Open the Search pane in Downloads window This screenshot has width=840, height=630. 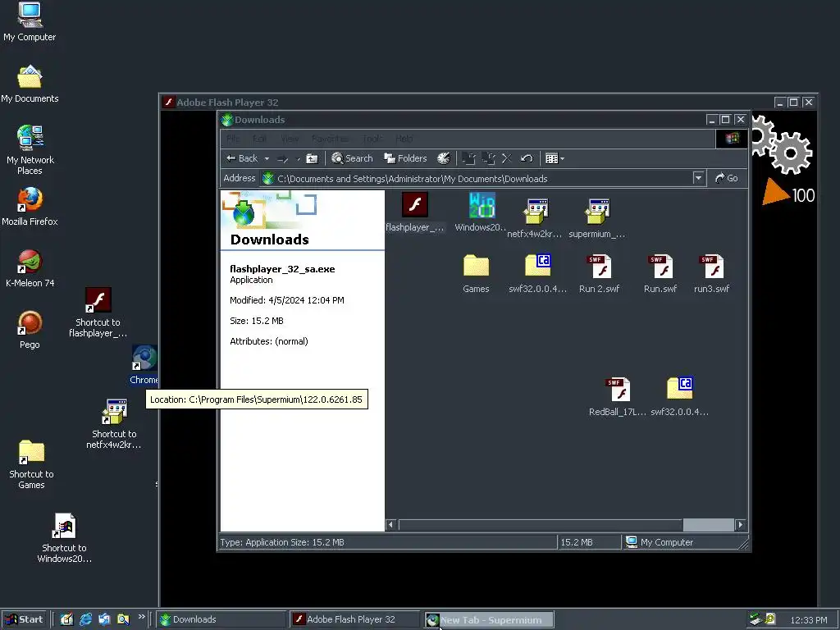click(x=352, y=158)
